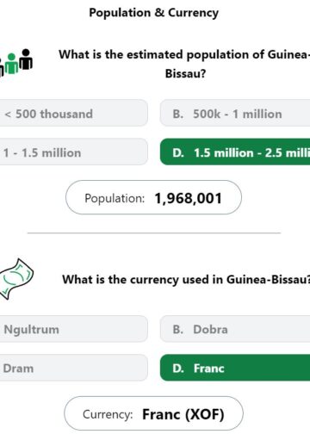
Task: Click the Population & Currency heading
Action: [154, 13]
